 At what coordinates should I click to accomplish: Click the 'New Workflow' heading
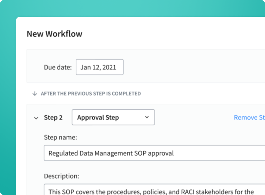[54, 34]
